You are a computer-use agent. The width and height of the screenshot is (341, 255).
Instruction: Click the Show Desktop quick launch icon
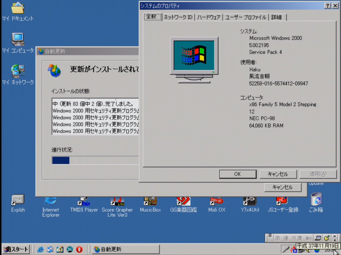[x=60, y=249]
